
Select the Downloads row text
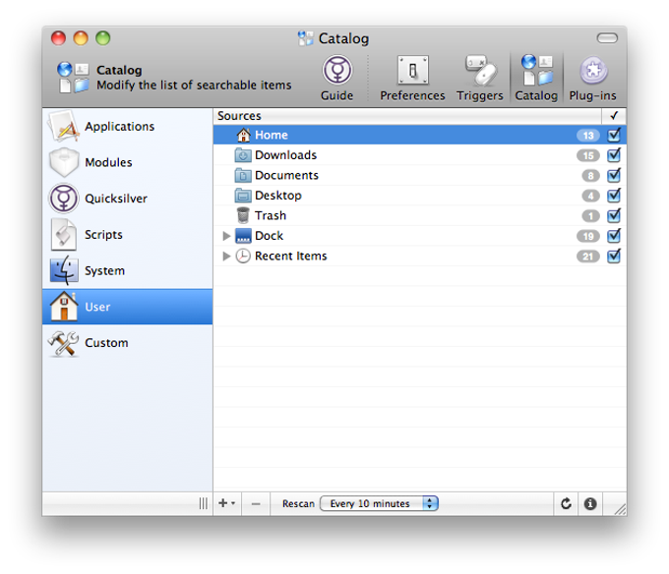point(286,155)
